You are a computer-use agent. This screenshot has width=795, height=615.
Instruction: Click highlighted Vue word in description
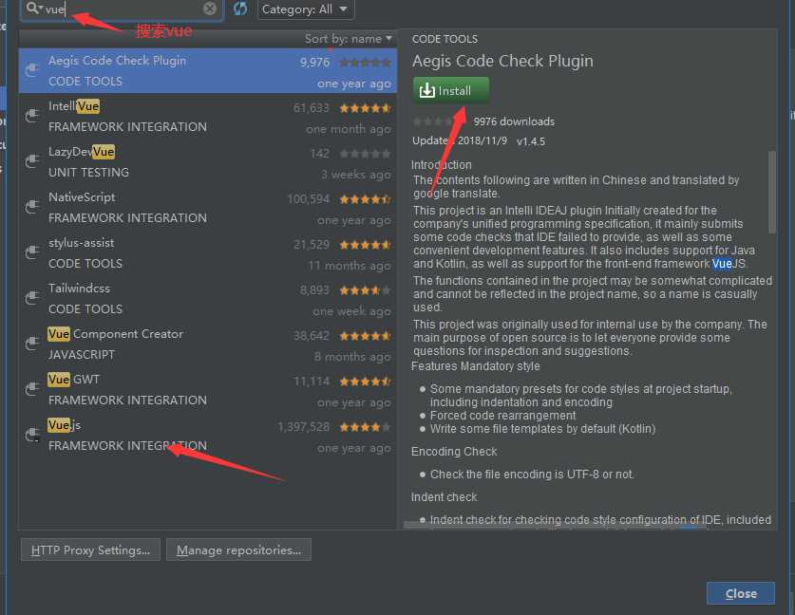tap(722, 264)
